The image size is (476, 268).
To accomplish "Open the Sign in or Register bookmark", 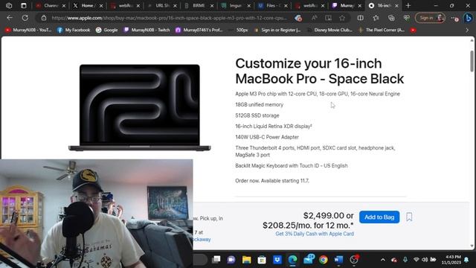I will (x=277, y=30).
